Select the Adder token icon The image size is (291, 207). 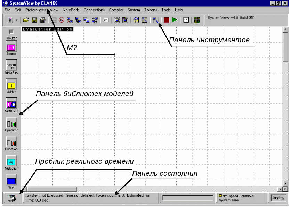[11, 85]
